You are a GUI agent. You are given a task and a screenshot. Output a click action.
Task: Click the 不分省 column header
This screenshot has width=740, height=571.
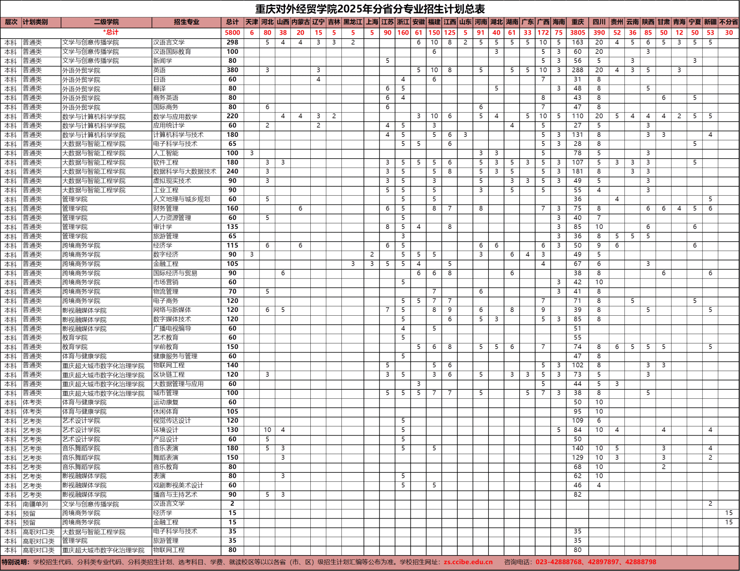pos(728,22)
